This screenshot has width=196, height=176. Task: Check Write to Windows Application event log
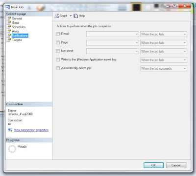click(58, 59)
